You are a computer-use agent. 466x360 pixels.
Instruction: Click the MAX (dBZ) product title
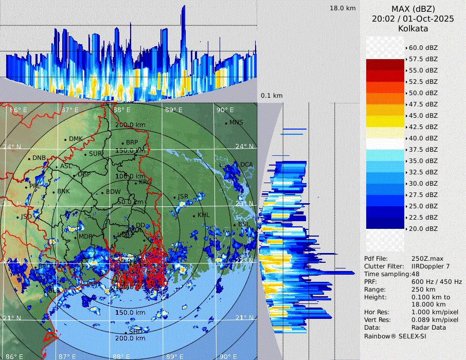click(413, 9)
